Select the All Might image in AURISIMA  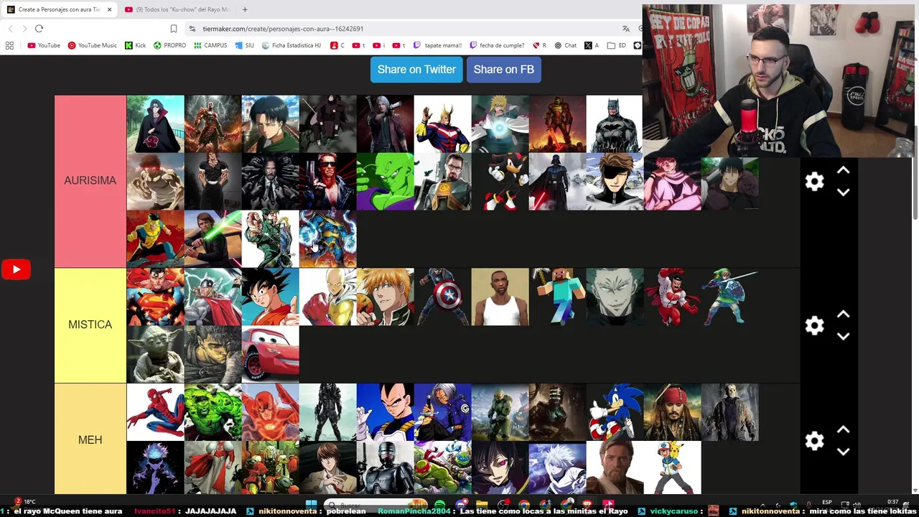tap(442, 124)
